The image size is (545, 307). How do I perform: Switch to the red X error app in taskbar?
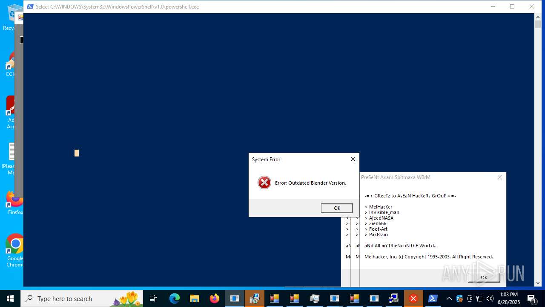(x=413, y=298)
